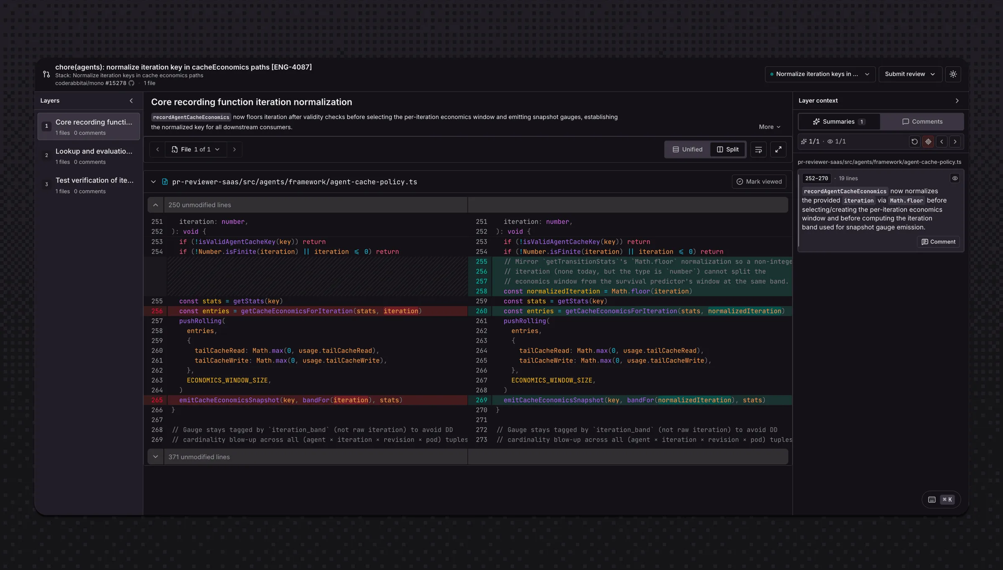Click the '19 lines' label
This screenshot has height=570, width=1003.
coord(848,178)
